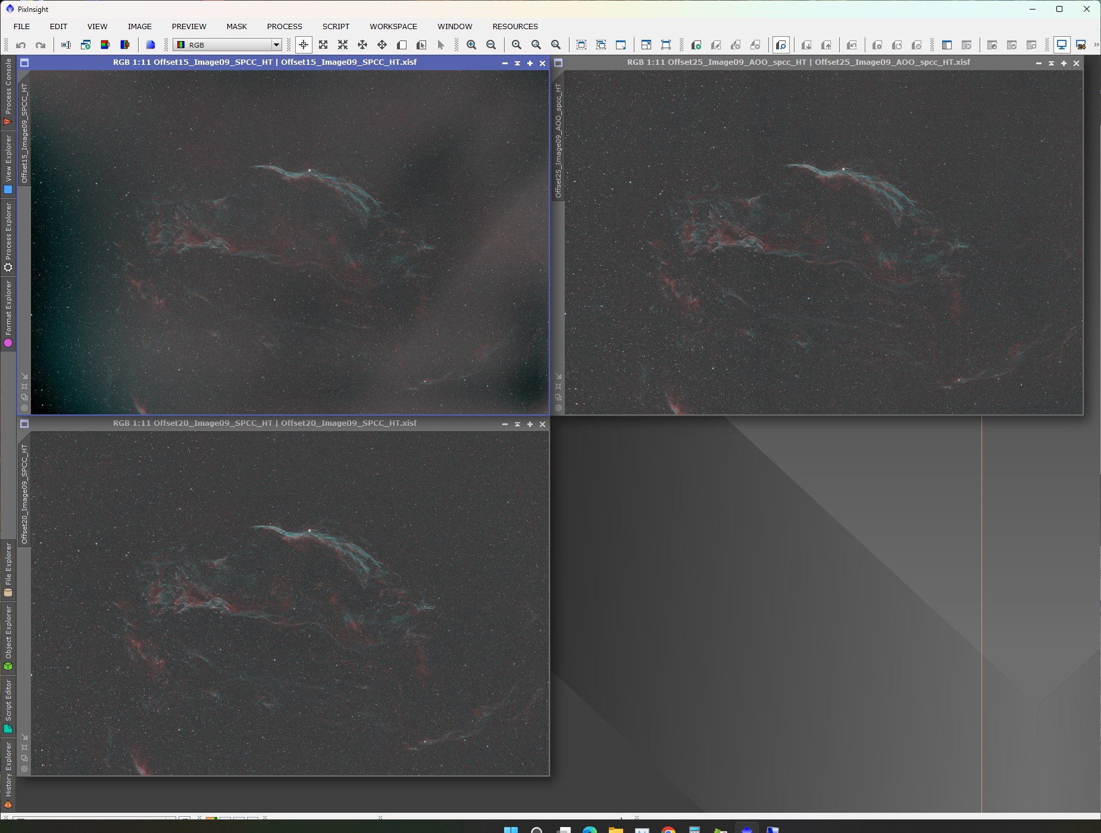The image size is (1101, 833).
Task: Select the pointer arrow tool
Action: [x=441, y=45]
